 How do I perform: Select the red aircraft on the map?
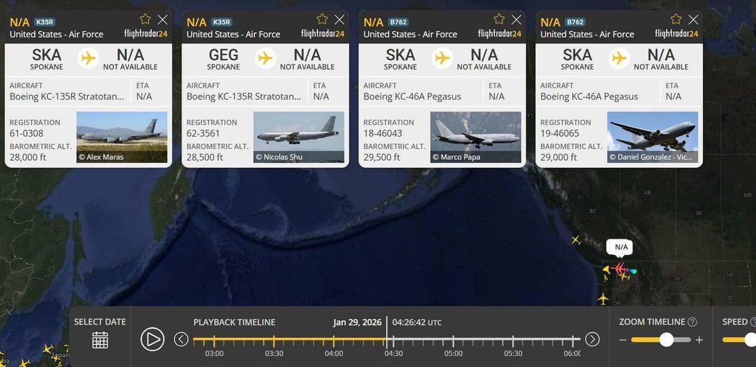coord(620,270)
